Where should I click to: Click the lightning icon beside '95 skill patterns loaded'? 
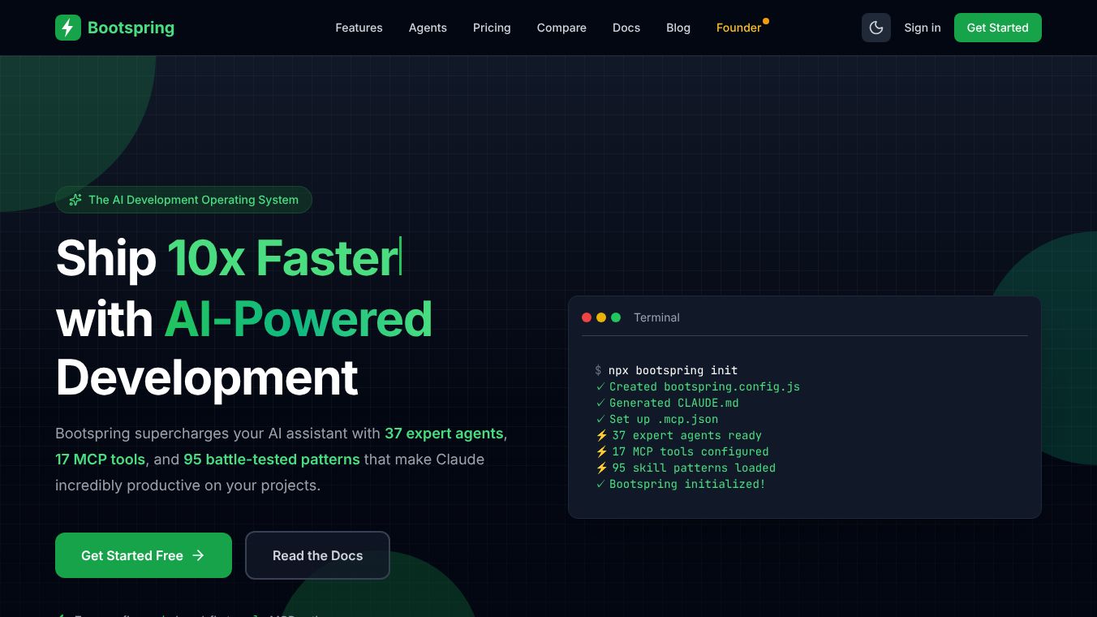(601, 468)
